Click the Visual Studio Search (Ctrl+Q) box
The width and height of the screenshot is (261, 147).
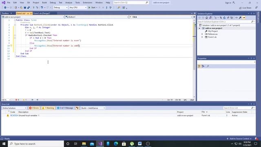pyautogui.click(x=131, y=2)
